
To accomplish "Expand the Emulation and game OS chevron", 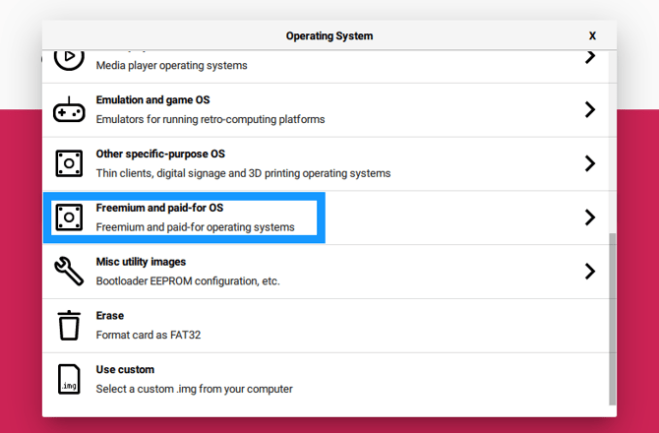I will coord(590,109).
